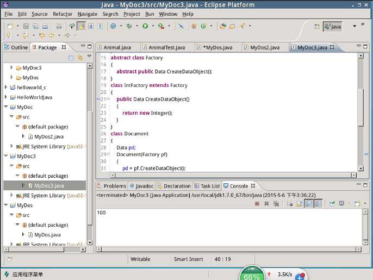This screenshot has width=373, height=280.
Task: Open the Navigate menu
Action: click(x=88, y=14)
